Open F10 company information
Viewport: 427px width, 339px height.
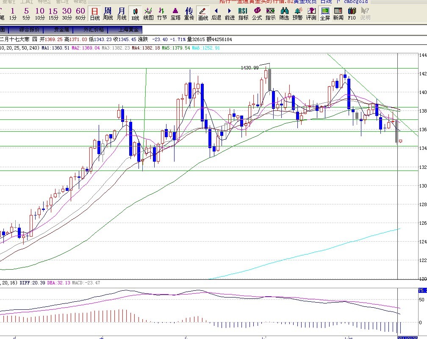tap(352, 14)
